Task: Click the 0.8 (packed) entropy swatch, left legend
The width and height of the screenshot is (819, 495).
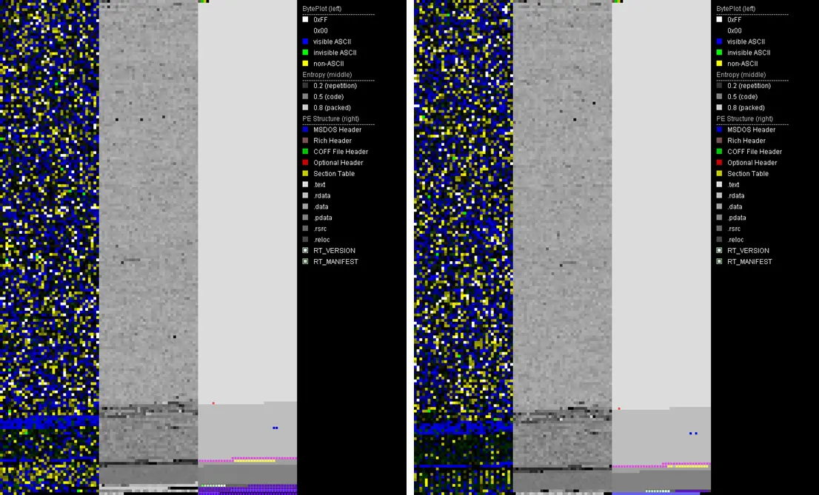Action: (x=305, y=107)
